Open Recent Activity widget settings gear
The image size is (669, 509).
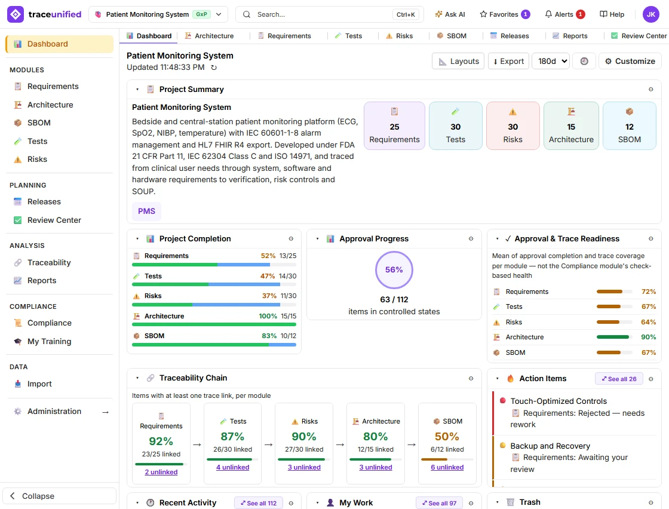(x=291, y=503)
